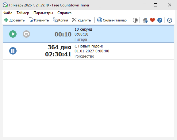177x140 pixels.
Task: Click the Копия toolbar button
Action: click(x=60, y=20)
